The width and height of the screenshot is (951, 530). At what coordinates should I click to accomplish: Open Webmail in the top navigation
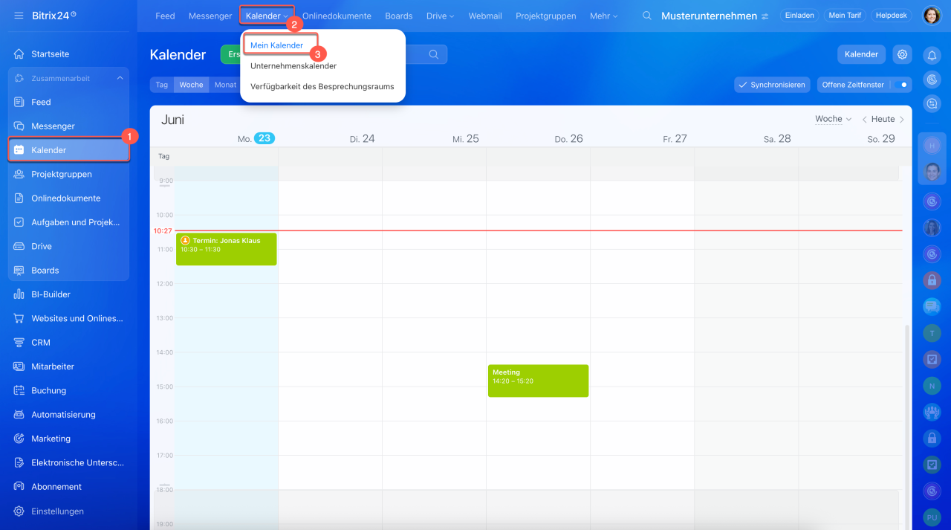coord(485,16)
